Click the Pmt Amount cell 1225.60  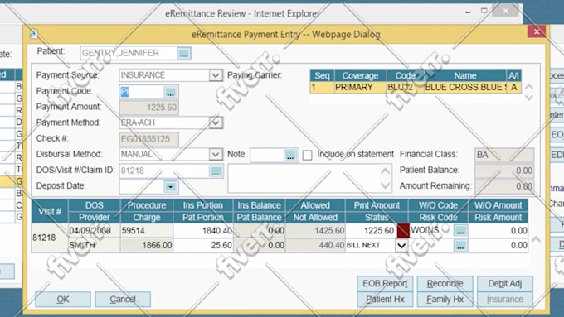click(371, 230)
